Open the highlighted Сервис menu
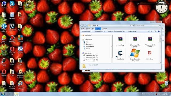Image resolution: width=171 pixels, height=96 pixels. point(98,29)
